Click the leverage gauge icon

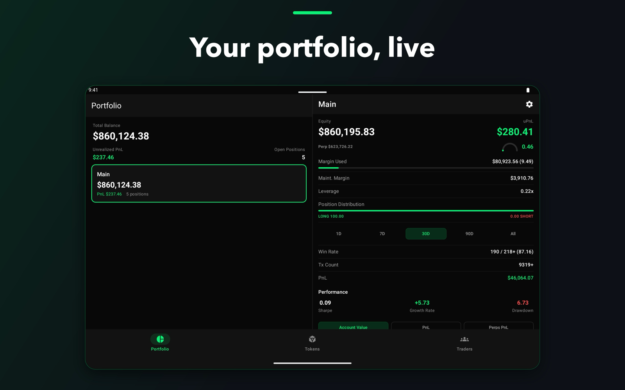point(509,147)
